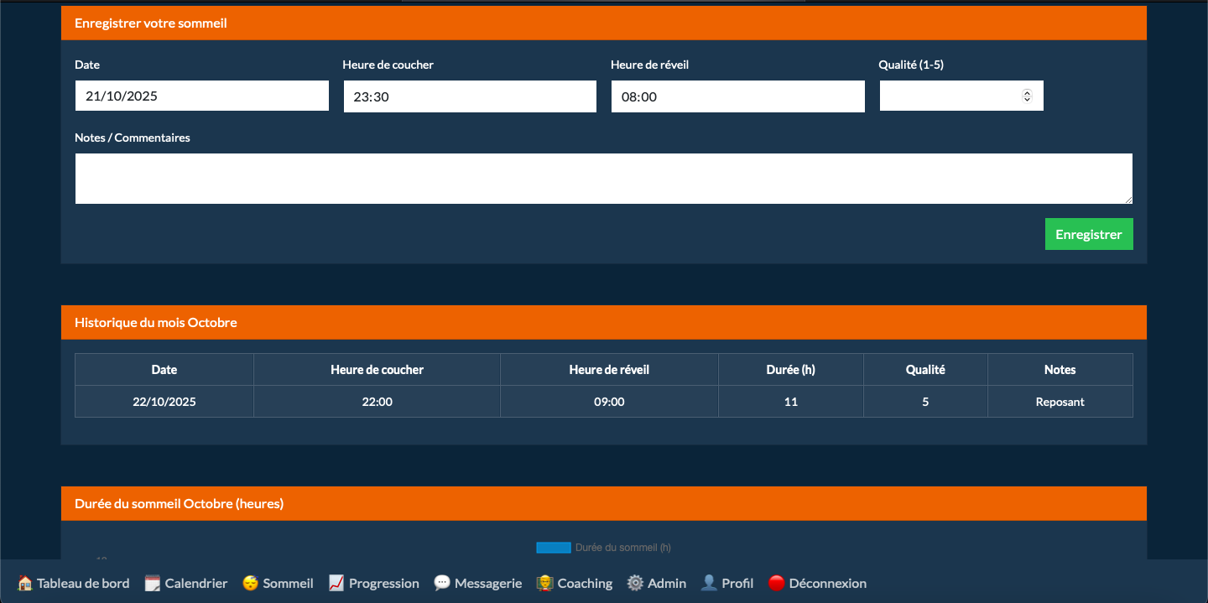Open the Messagerie menu item
Screen dimensions: 1208x603
(487, 583)
